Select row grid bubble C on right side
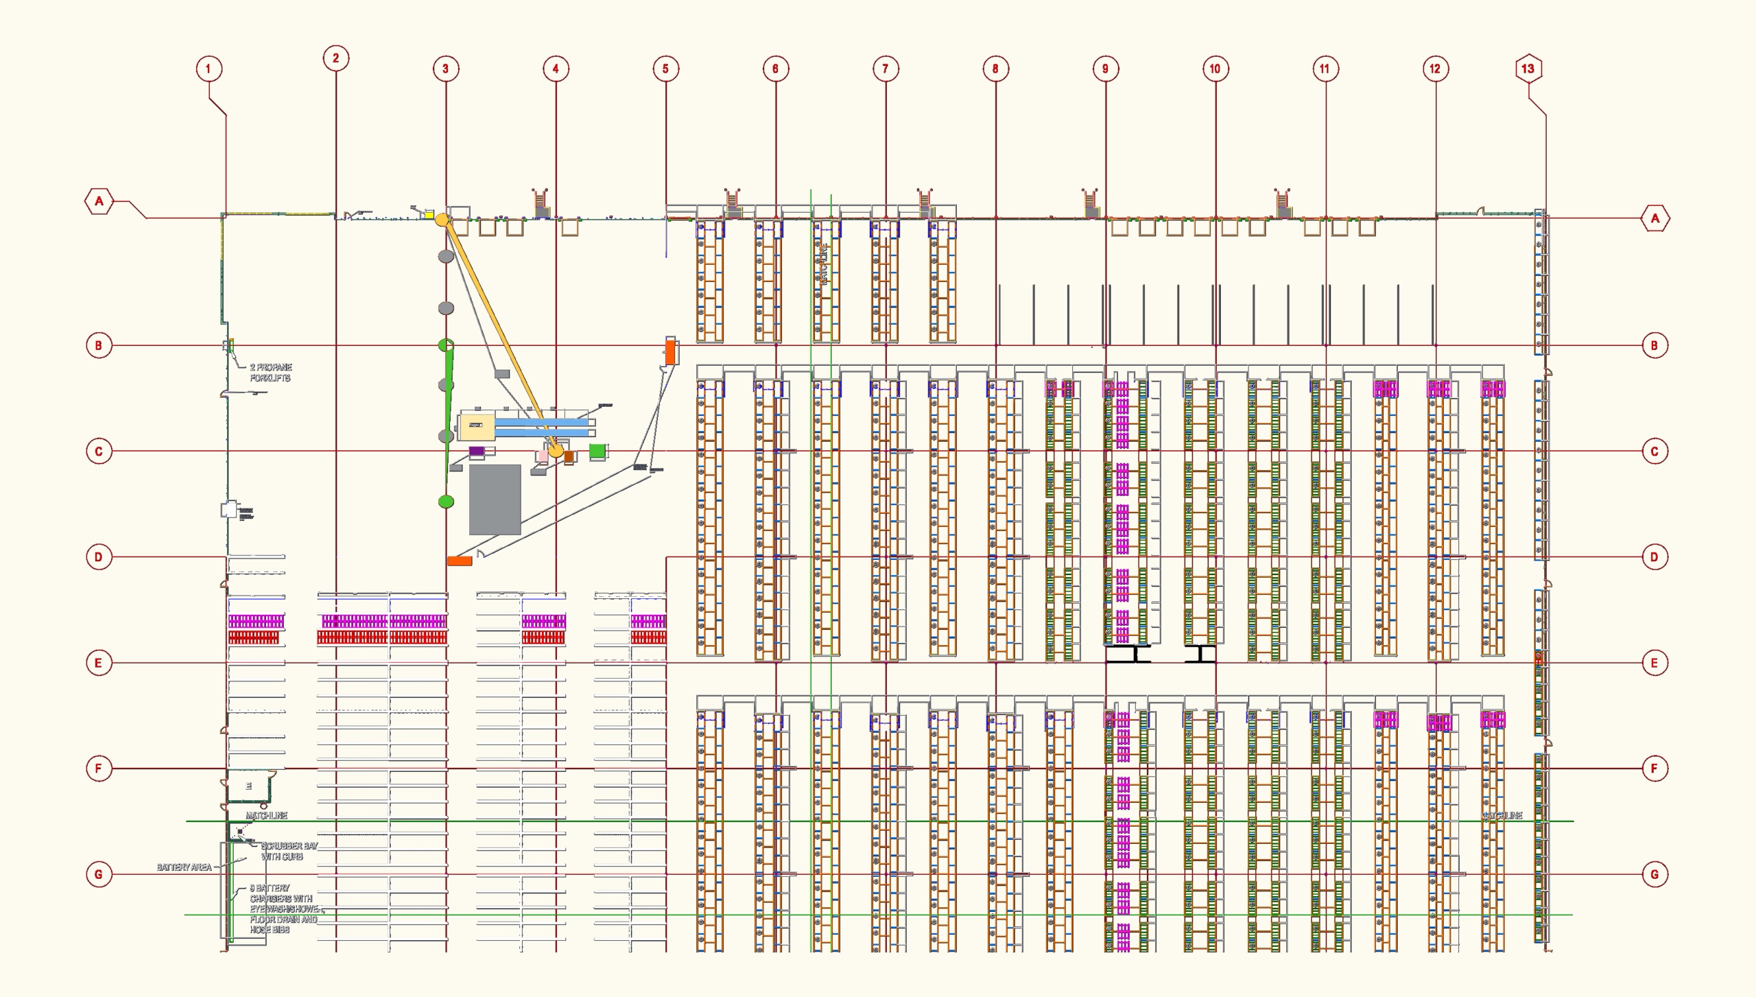 pyautogui.click(x=1654, y=451)
